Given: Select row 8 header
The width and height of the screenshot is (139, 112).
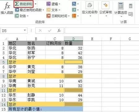Looking at the screenshot, I should tap(4, 76).
